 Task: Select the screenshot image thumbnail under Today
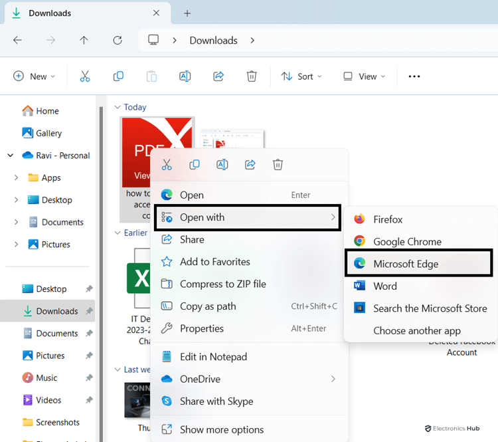click(232, 139)
